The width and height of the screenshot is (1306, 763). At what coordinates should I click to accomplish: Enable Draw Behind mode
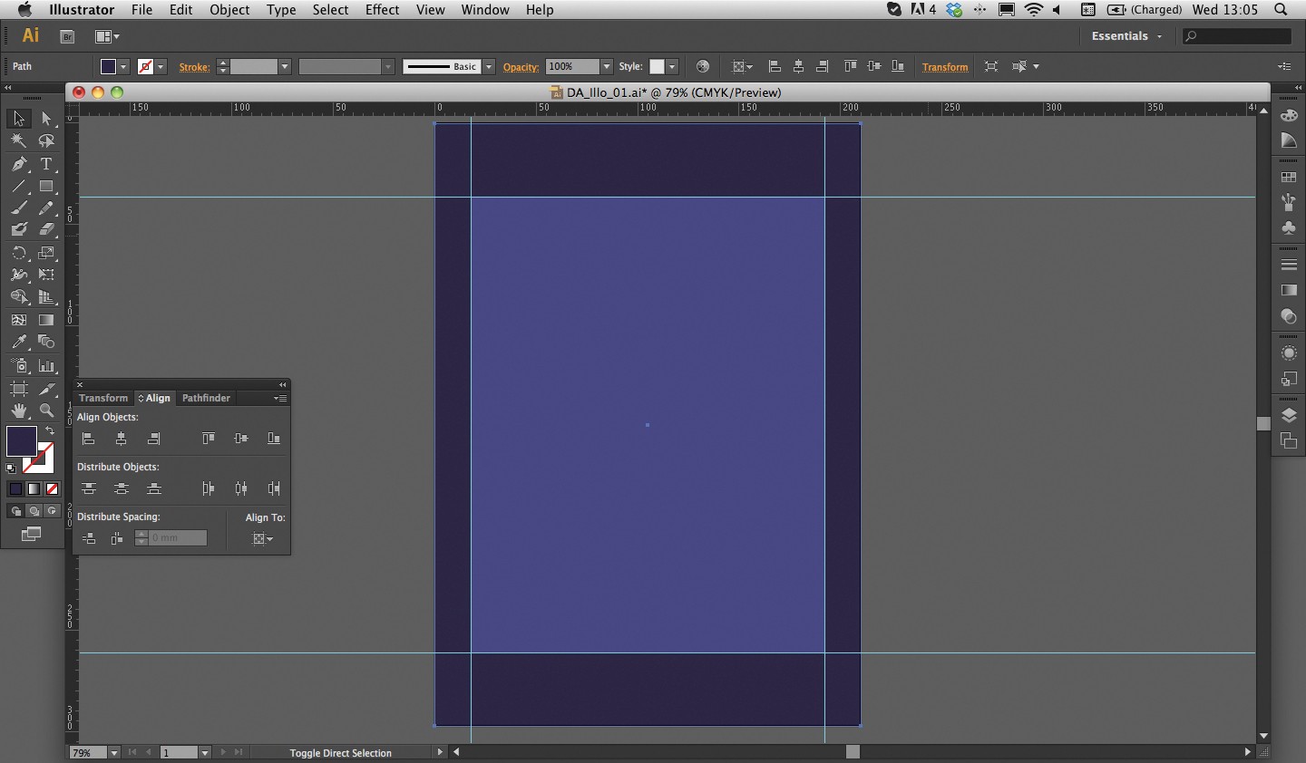pos(34,511)
